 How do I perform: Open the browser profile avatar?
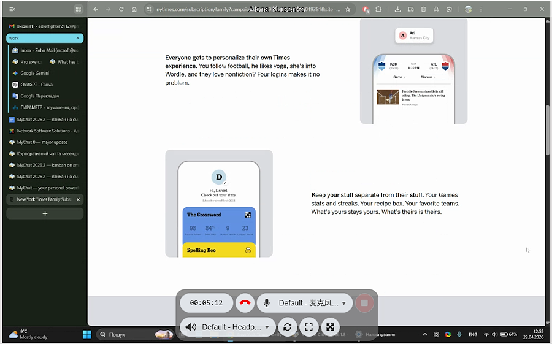coord(468,9)
